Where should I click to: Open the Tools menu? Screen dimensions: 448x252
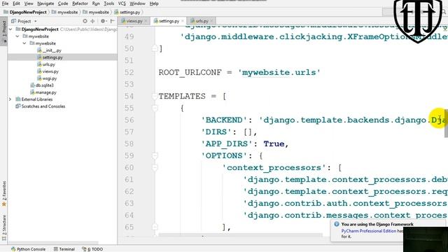point(109,3)
